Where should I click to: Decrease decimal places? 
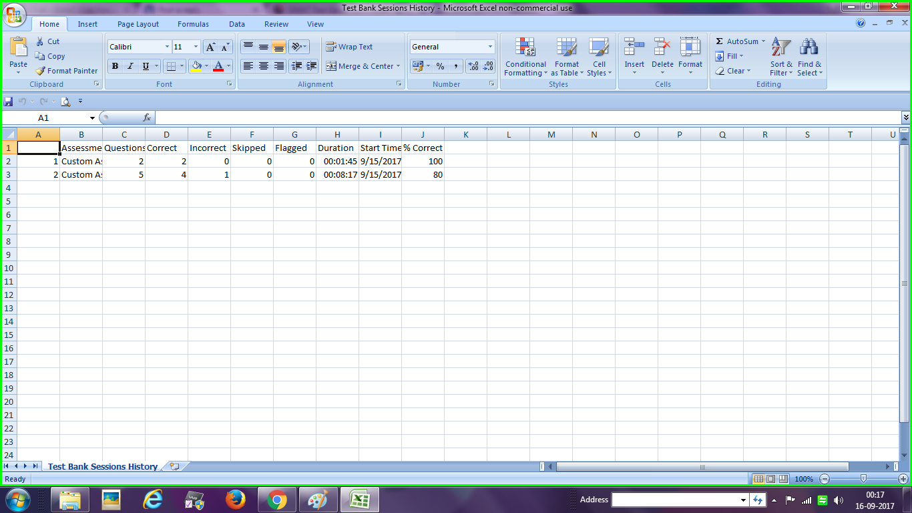(489, 66)
